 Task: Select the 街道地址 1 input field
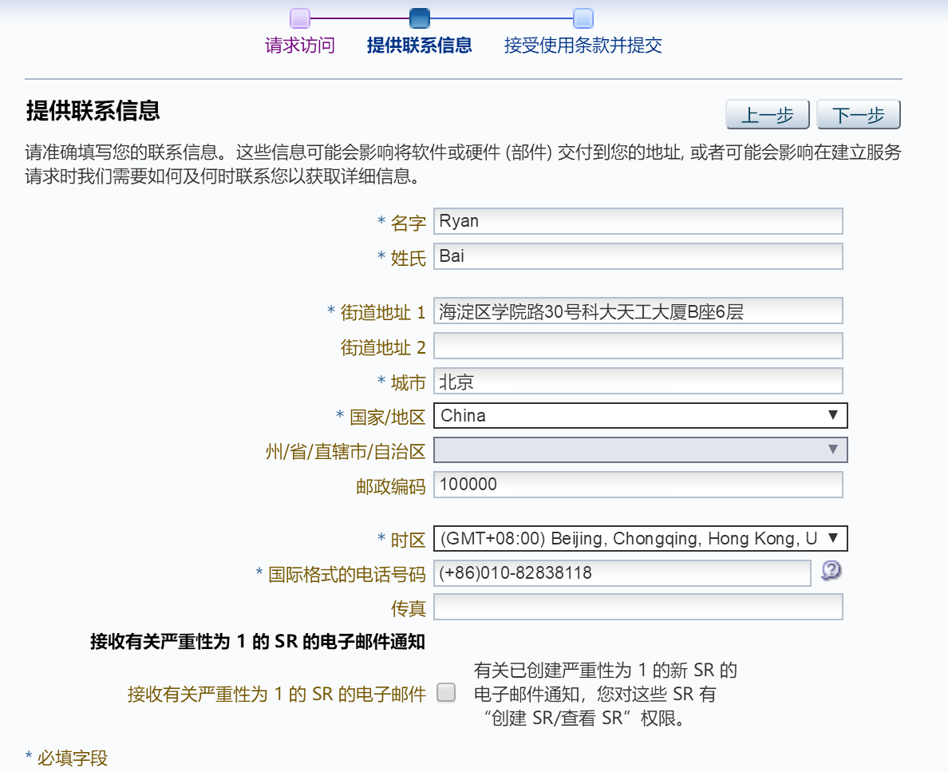coord(638,311)
